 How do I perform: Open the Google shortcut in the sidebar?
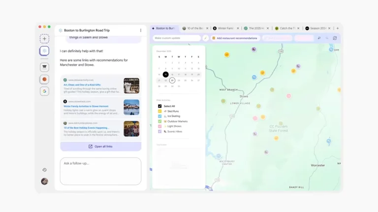[x=44, y=91]
